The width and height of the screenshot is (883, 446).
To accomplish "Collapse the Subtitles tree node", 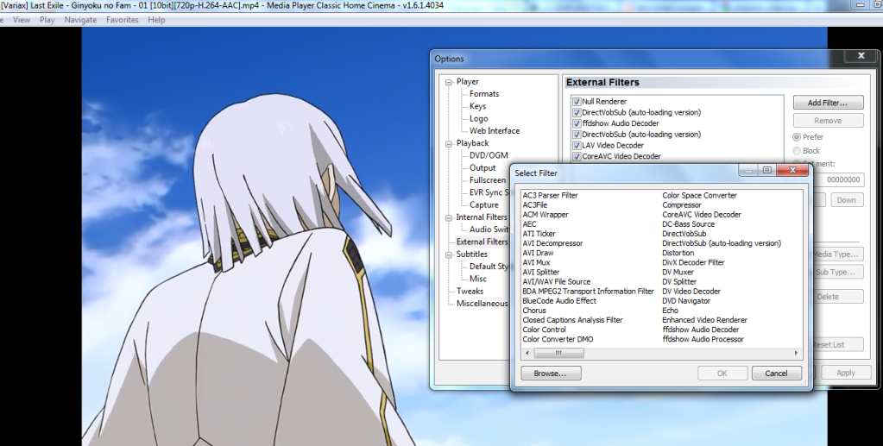I will [449, 254].
